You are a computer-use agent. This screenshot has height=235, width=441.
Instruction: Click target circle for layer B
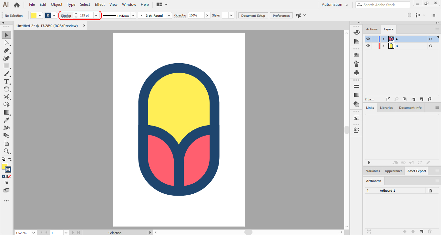point(430,46)
